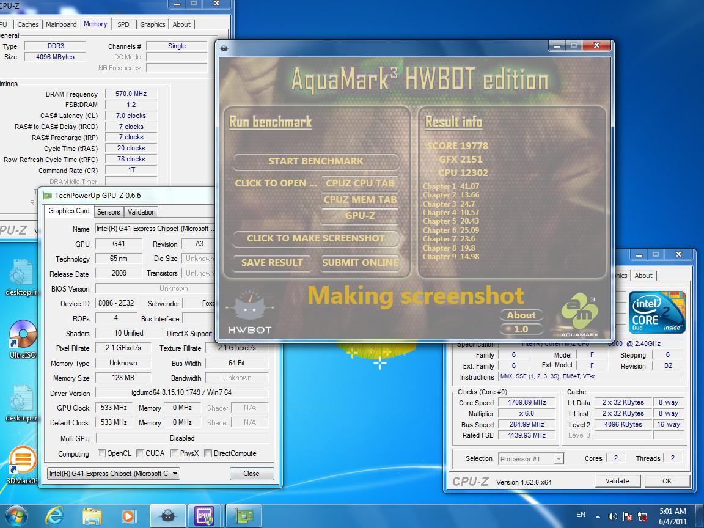This screenshot has height=528, width=704.
Task: Click the Core Speed value 1709.89 MHz
Action: coord(527,402)
